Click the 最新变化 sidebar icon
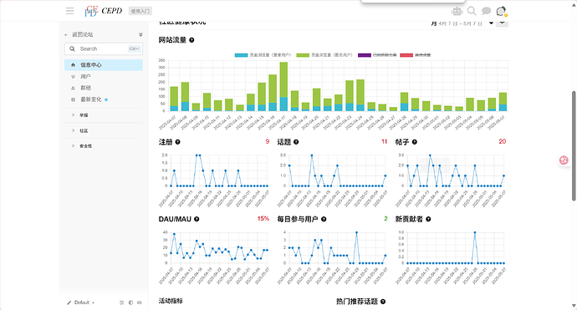The height and width of the screenshot is (310, 577). pyautogui.click(x=73, y=99)
